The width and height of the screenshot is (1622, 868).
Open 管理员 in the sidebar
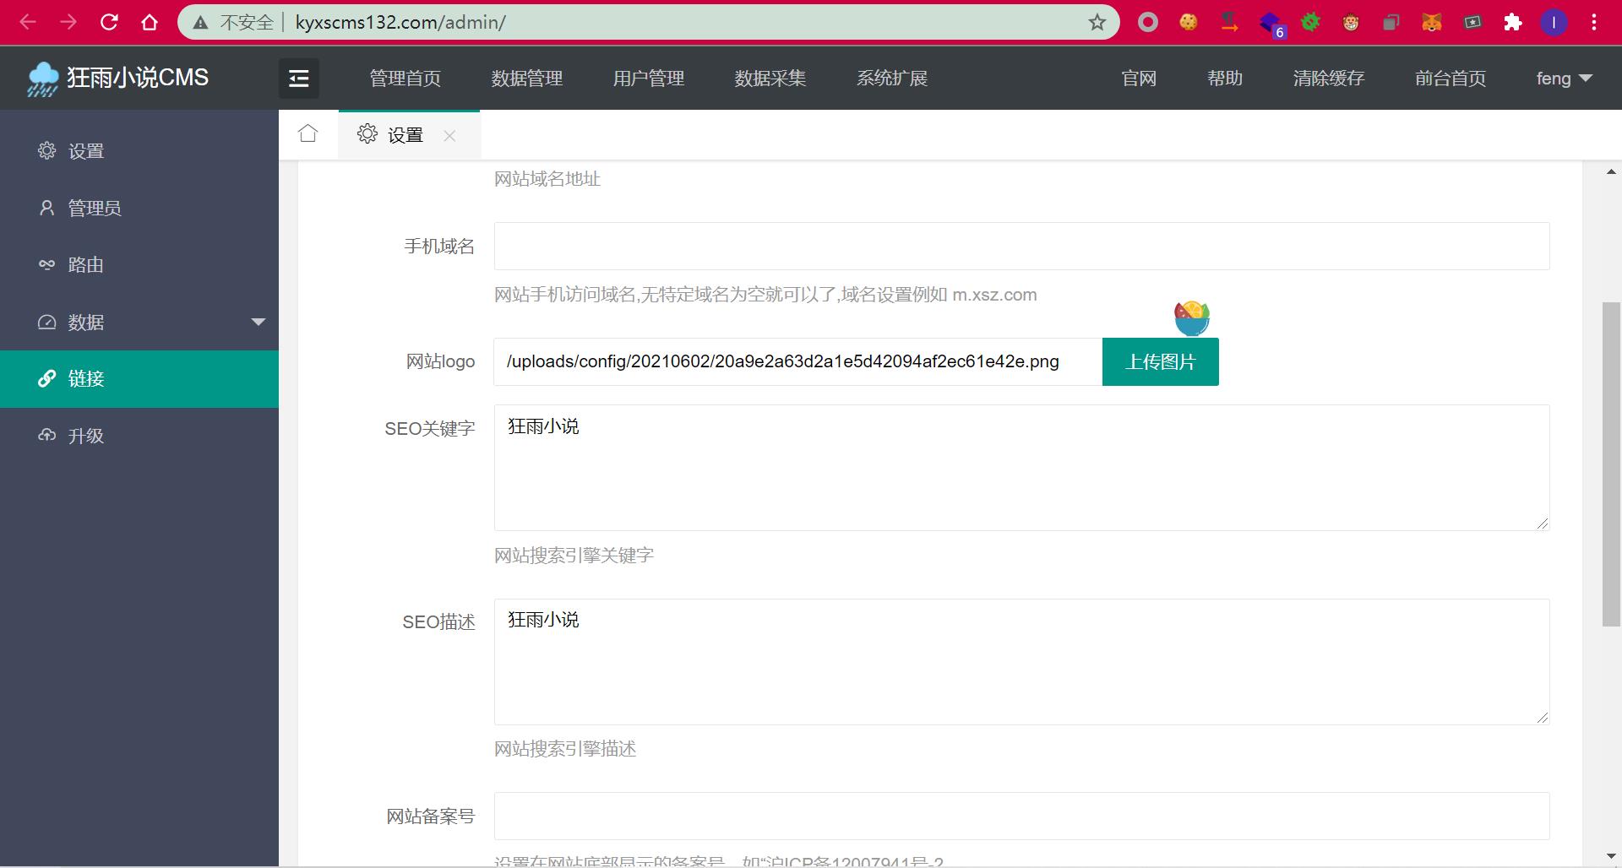(139, 208)
